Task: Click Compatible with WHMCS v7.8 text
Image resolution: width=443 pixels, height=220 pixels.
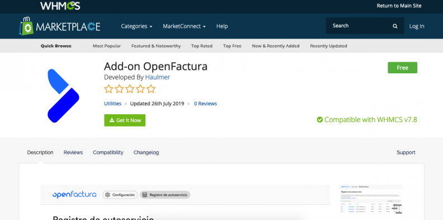Action: [x=371, y=120]
